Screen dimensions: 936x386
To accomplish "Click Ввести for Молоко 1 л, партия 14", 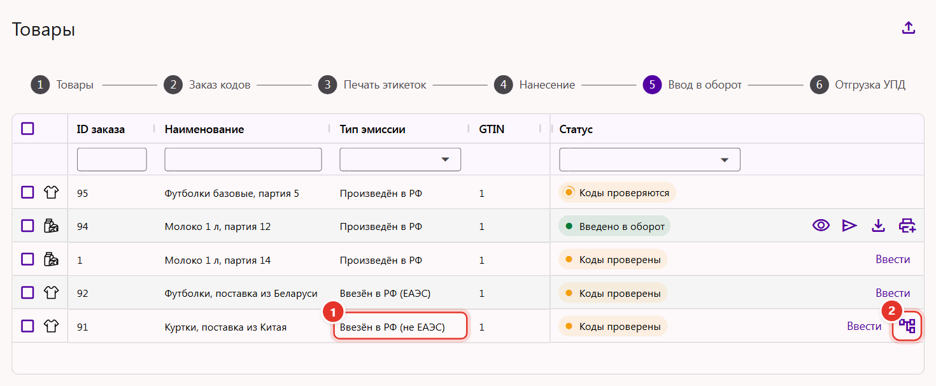I will point(893,259).
